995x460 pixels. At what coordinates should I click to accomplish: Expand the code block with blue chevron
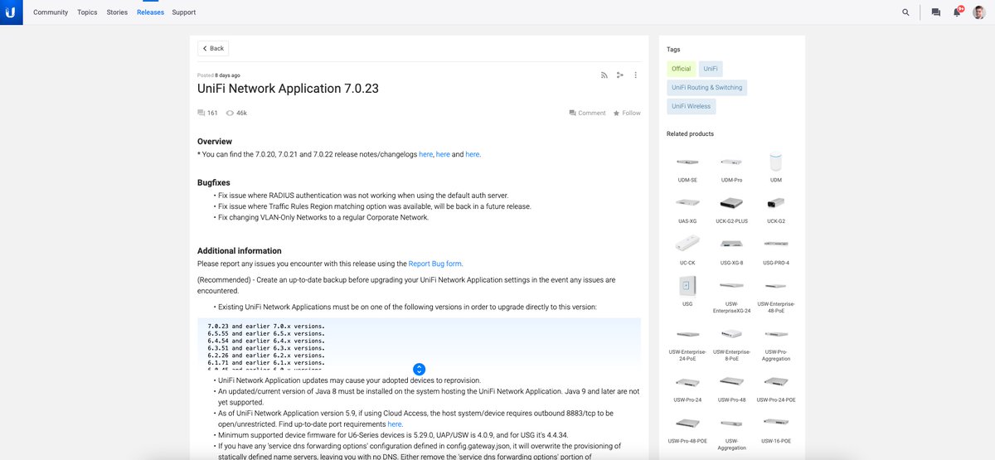coord(419,369)
